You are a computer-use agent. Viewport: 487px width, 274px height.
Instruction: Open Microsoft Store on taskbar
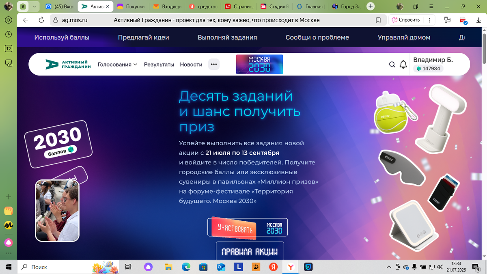(x=203, y=267)
